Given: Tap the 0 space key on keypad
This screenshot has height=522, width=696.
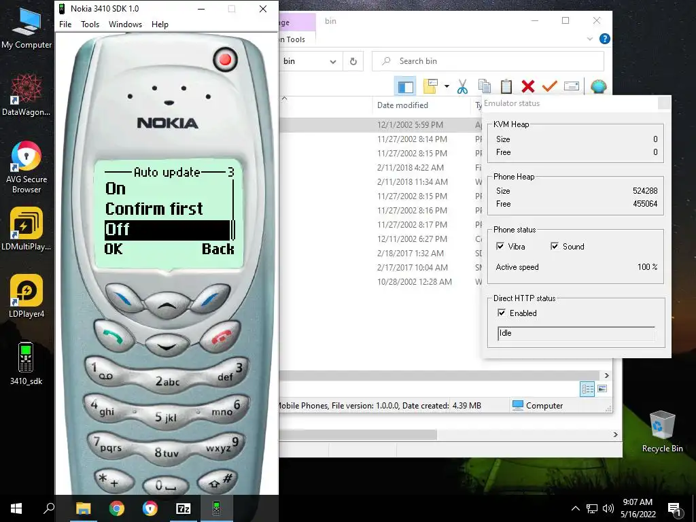Looking at the screenshot, I should click(x=166, y=487).
